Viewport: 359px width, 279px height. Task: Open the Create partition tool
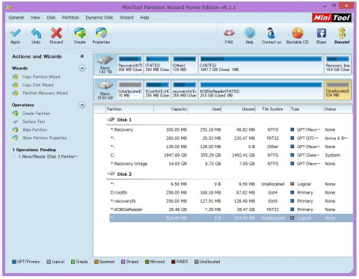coord(79,36)
